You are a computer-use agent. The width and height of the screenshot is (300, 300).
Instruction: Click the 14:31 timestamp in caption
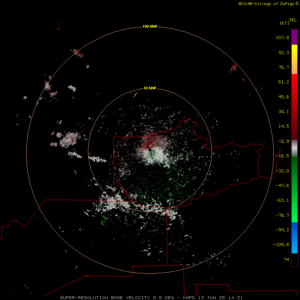[x=236, y=298]
